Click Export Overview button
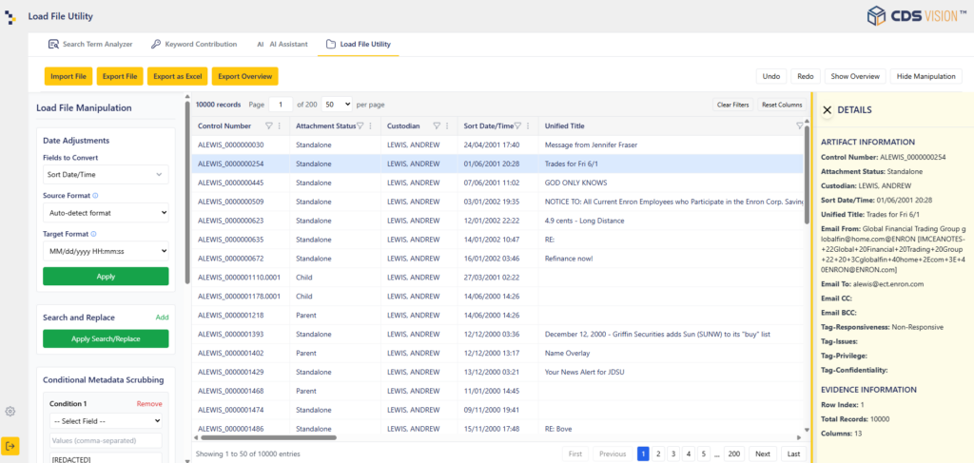This screenshot has height=463, width=974. click(244, 76)
